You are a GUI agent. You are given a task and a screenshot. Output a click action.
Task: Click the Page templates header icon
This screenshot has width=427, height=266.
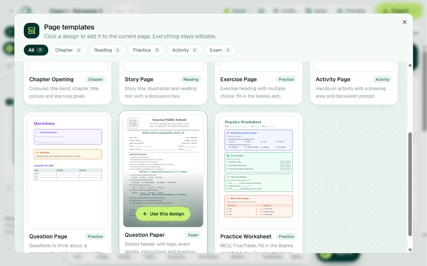(x=31, y=31)
